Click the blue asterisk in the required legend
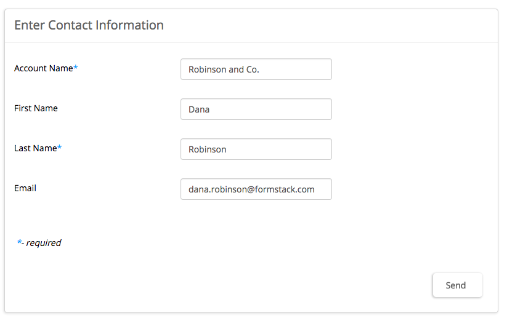Viewport: 507px width, 321px height. [19, 242]
